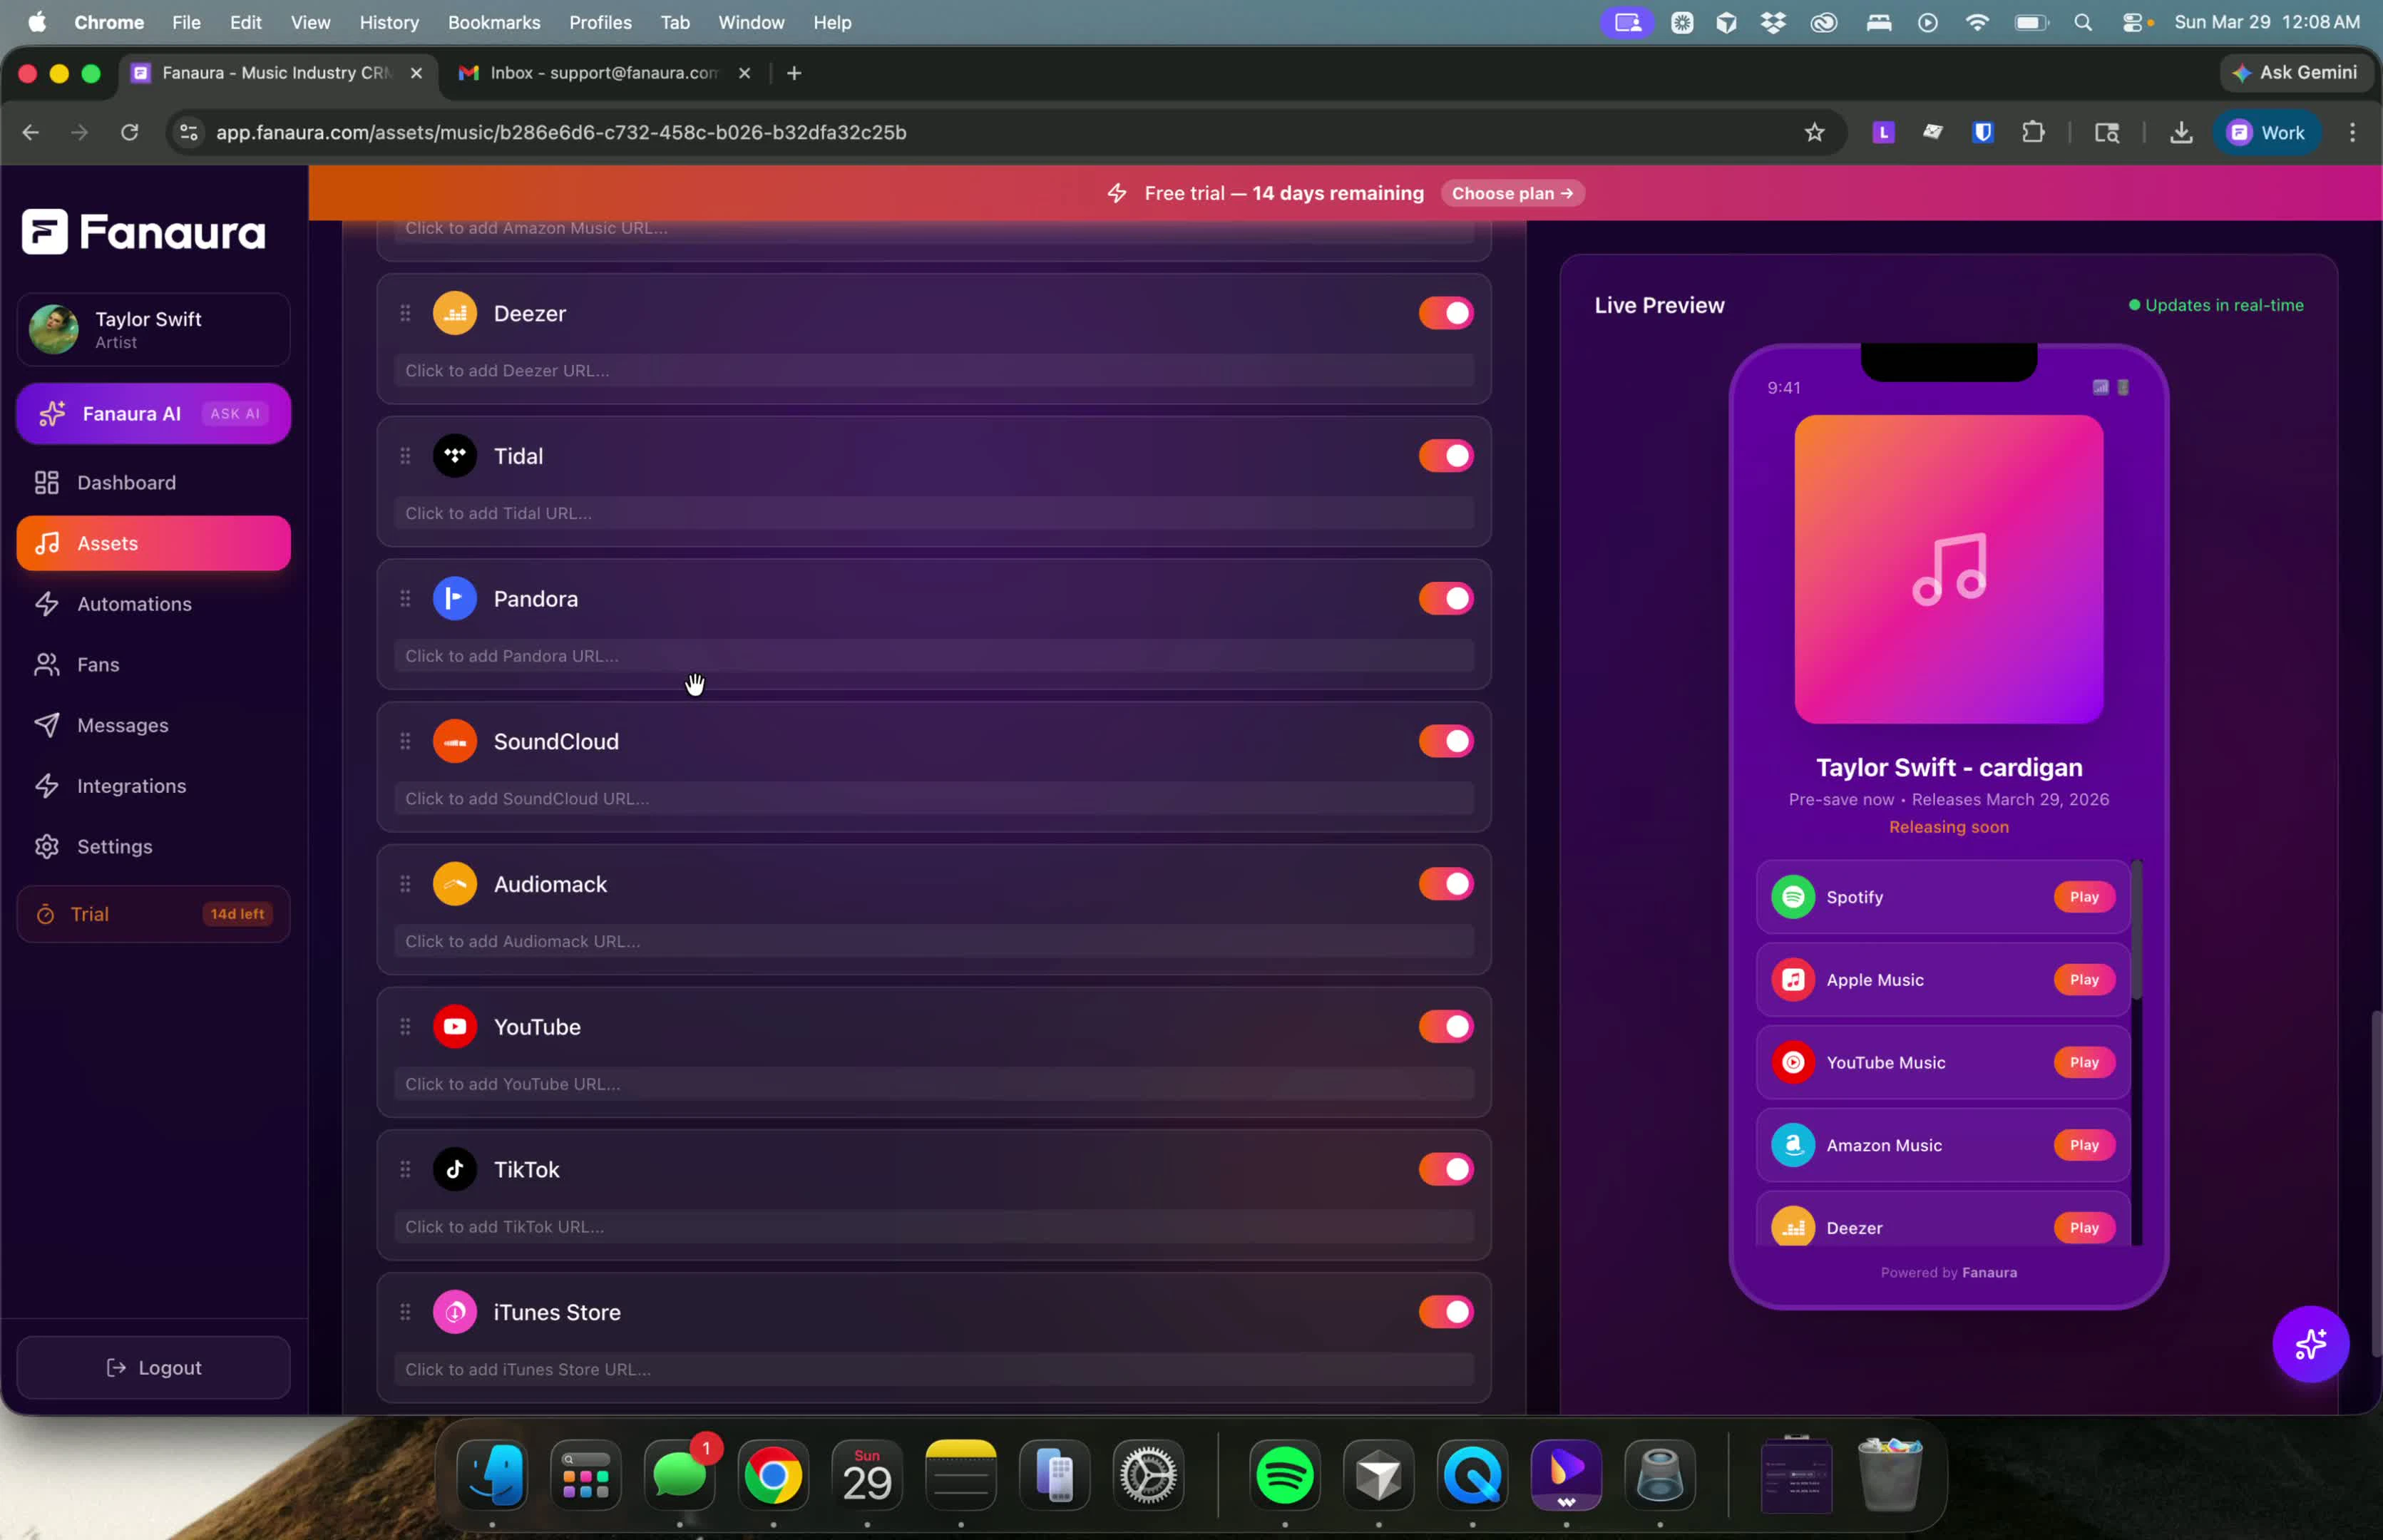Screen dimensions: 2383x1540
Task: Click the Tidal platform logo icon
Action: pos(455,456)
